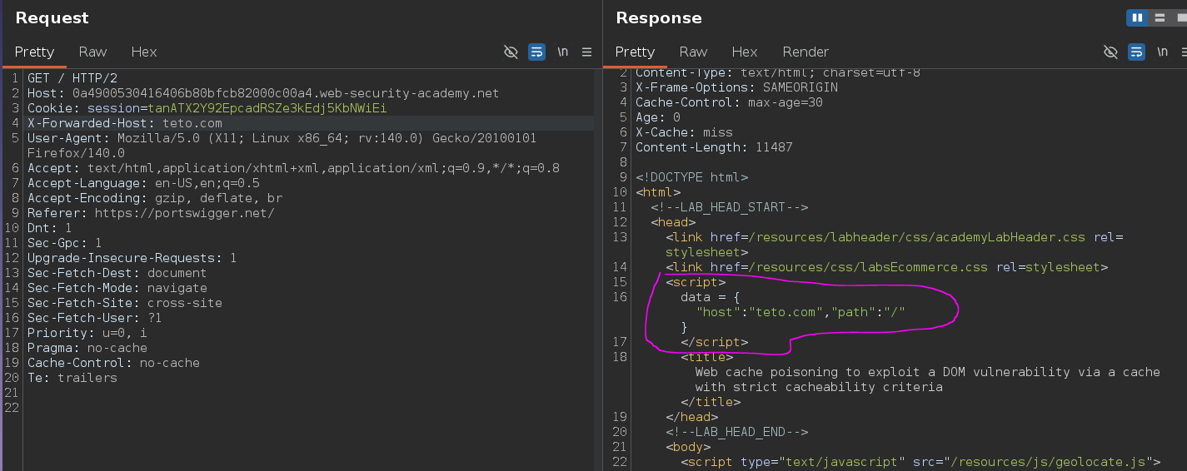Click the Host header line in request
Screen dimensions: 1187x471
[263, 93]
